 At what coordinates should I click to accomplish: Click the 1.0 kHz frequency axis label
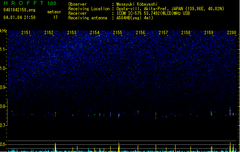[x=3, y=68]
